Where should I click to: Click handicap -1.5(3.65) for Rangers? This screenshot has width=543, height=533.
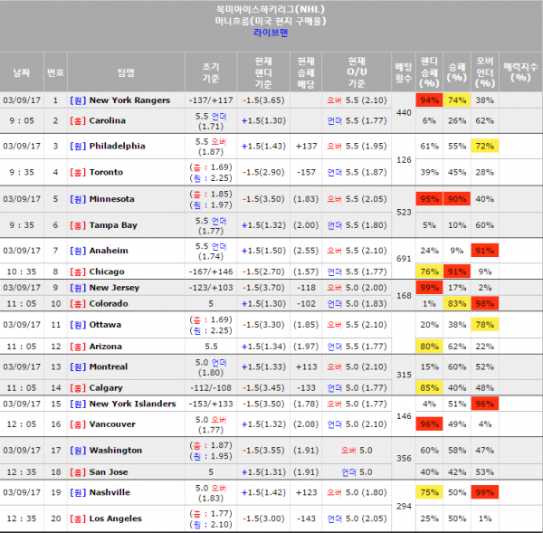point(263,100)
